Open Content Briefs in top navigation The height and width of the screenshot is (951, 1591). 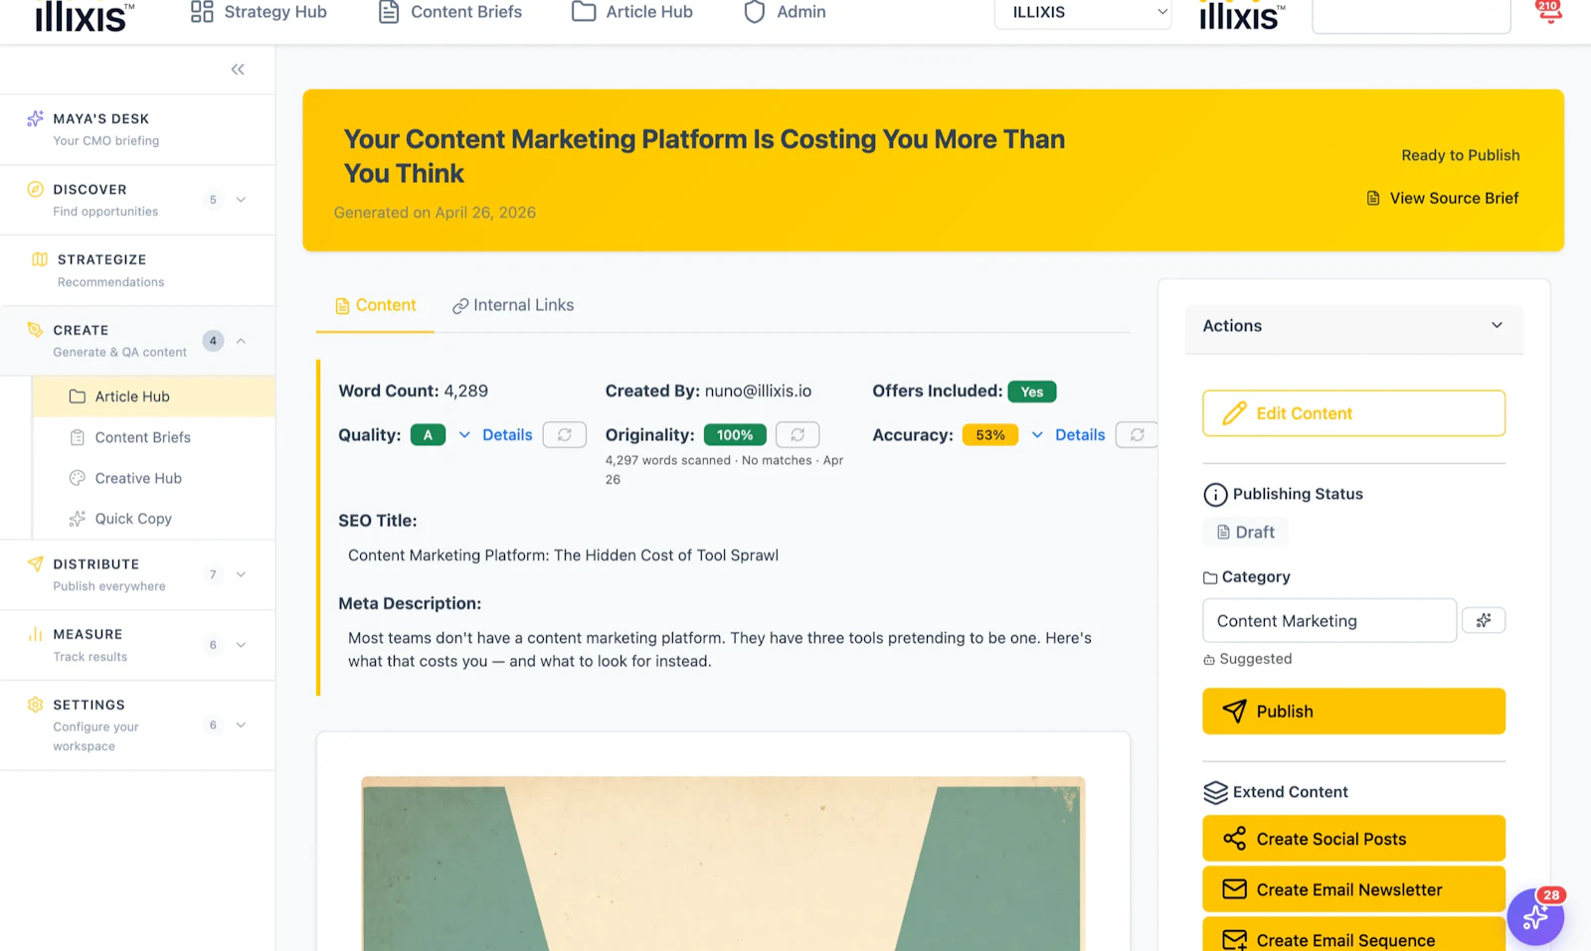pos(450,12)
